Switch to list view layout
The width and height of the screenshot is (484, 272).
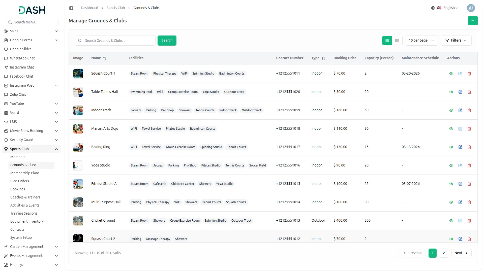pyautogui.click(x=387, y=41)
